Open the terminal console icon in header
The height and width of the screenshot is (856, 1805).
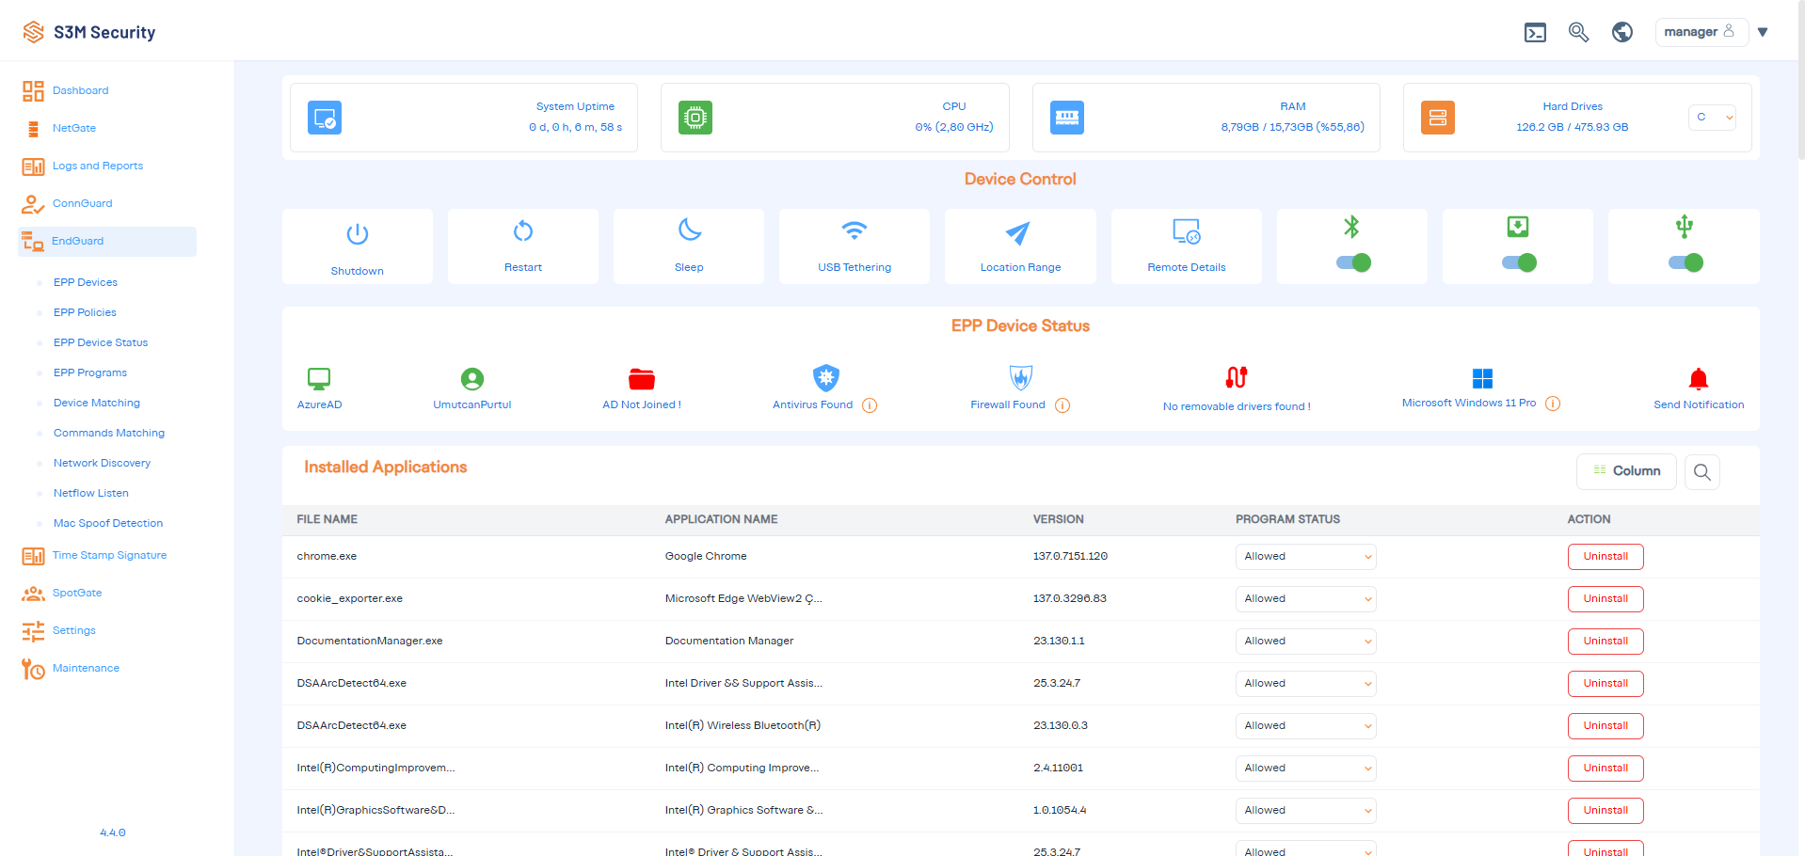point(1535,33)
